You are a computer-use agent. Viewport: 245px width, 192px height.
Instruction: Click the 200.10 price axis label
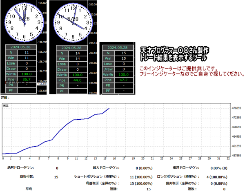coord(93,53)
